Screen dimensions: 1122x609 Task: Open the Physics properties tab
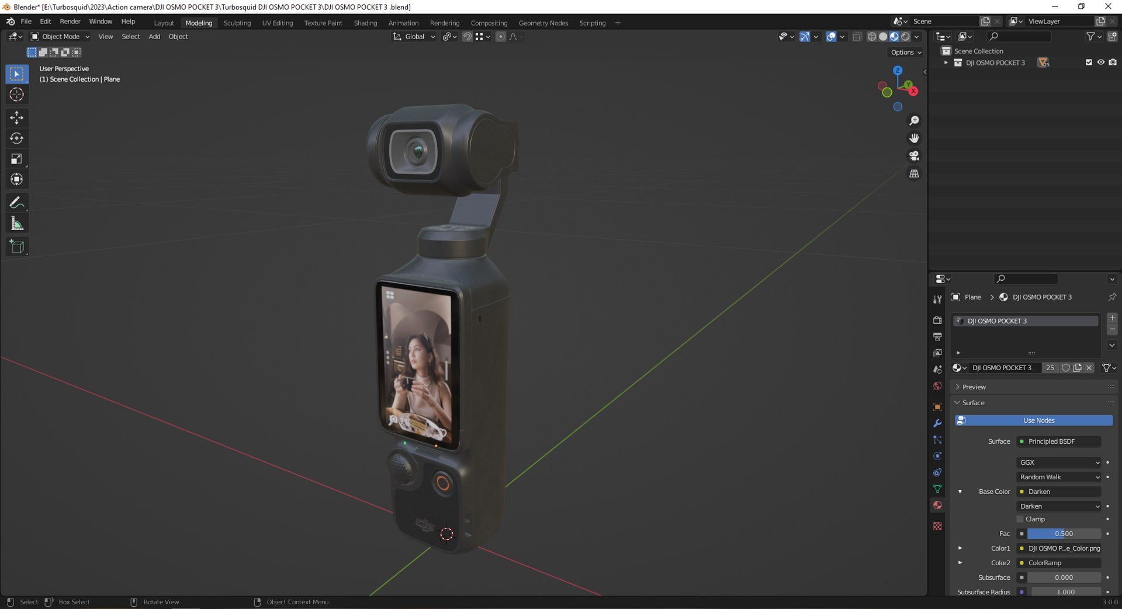click(x=937, y=456)
